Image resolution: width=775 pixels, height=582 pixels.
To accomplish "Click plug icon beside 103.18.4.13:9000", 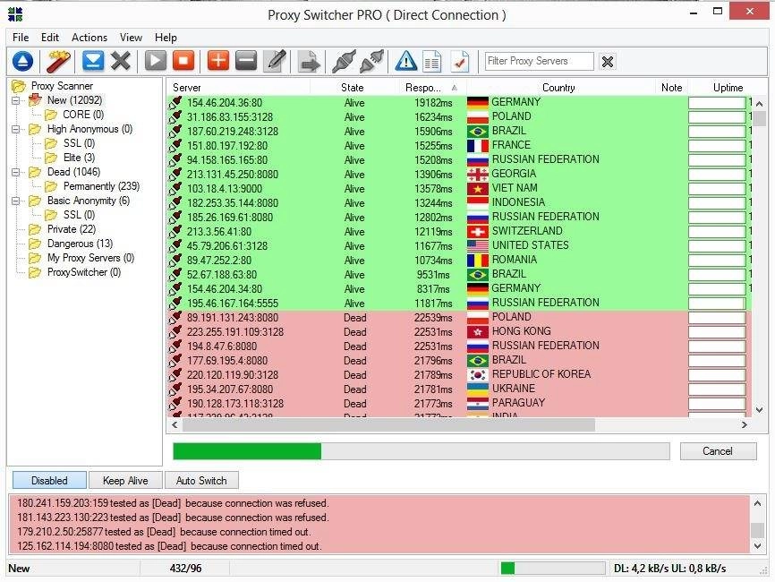I will 175,188.
